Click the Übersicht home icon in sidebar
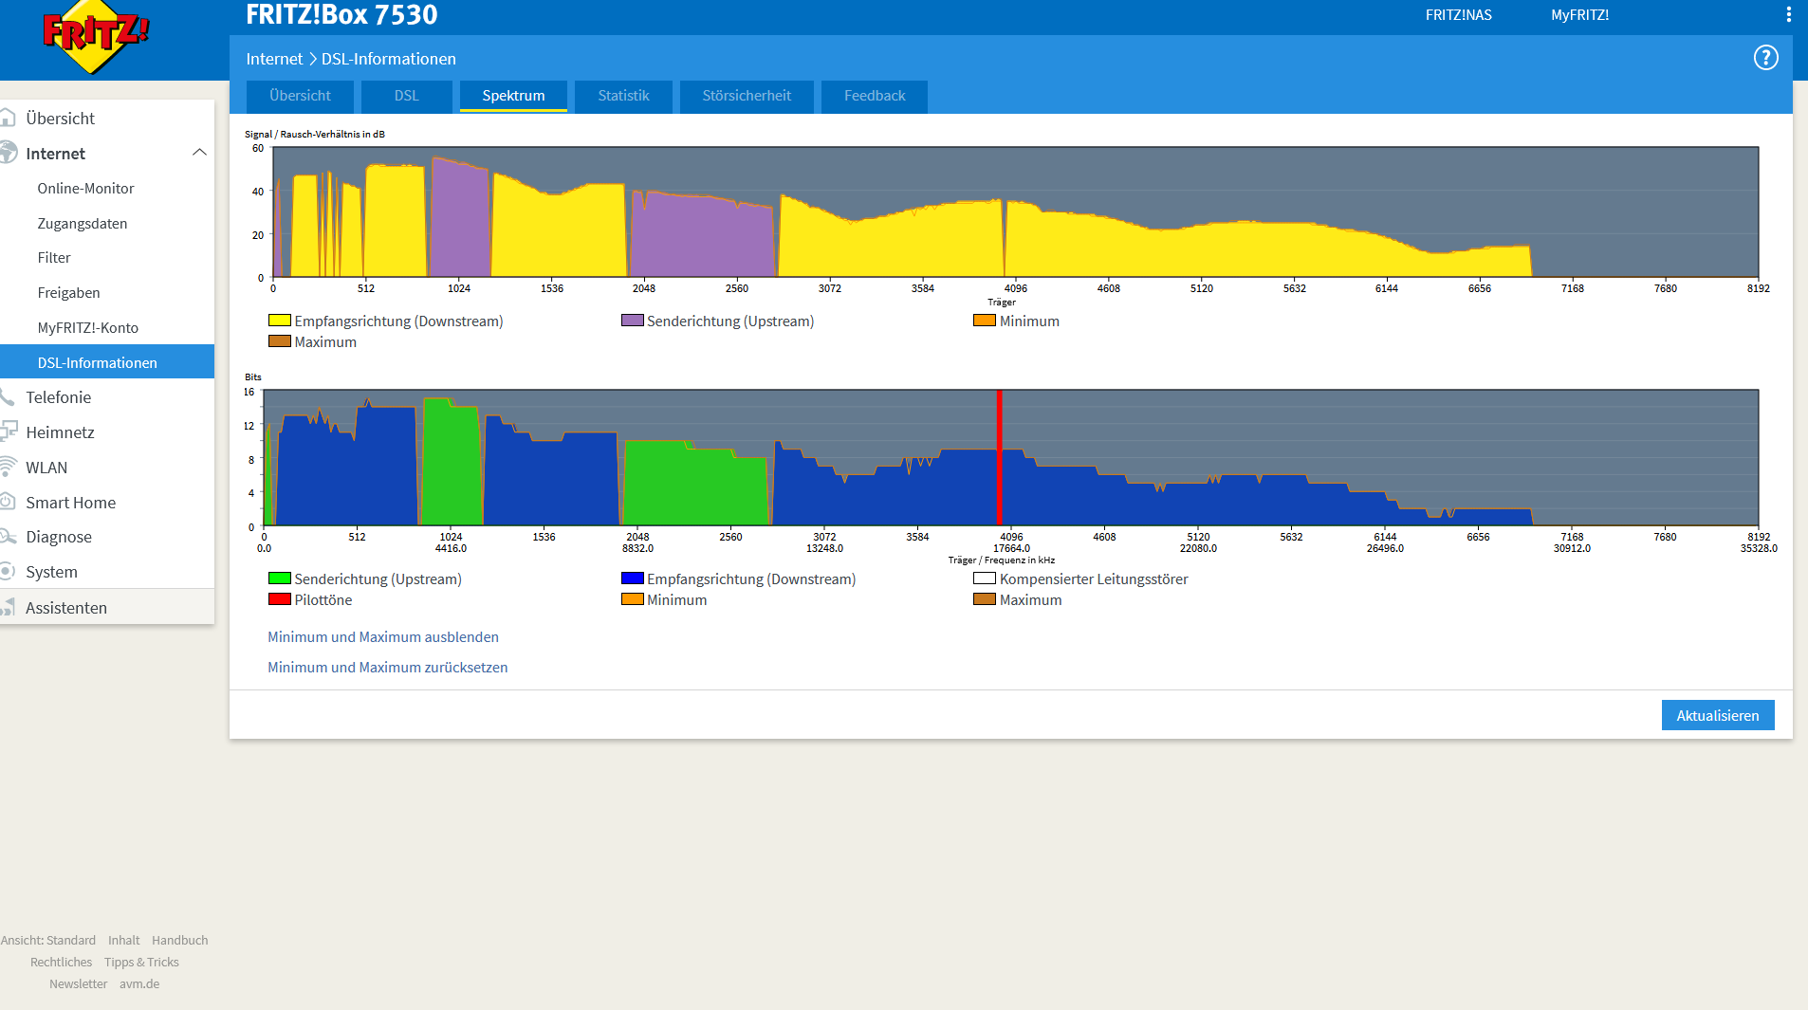 click(8, 118)
